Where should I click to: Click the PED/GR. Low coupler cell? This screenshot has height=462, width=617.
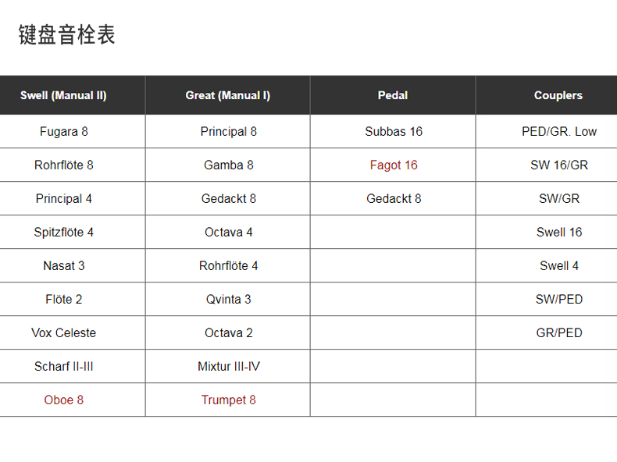(558, 131)
